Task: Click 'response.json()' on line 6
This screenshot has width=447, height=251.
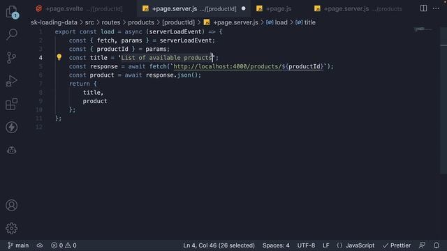Action: pyautogui.click(x=172, y=75)
